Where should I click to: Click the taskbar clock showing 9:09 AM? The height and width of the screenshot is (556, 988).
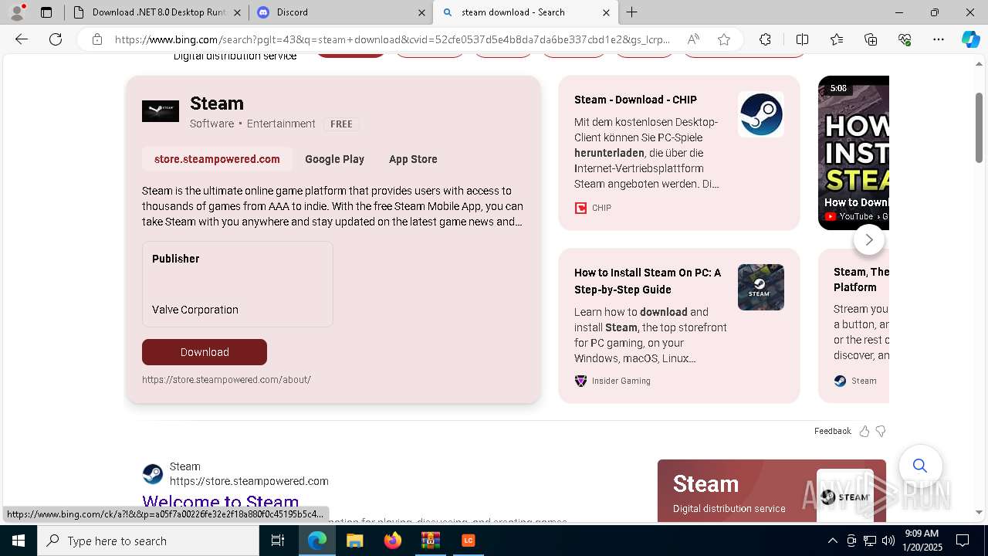click(x=922, y=541)
